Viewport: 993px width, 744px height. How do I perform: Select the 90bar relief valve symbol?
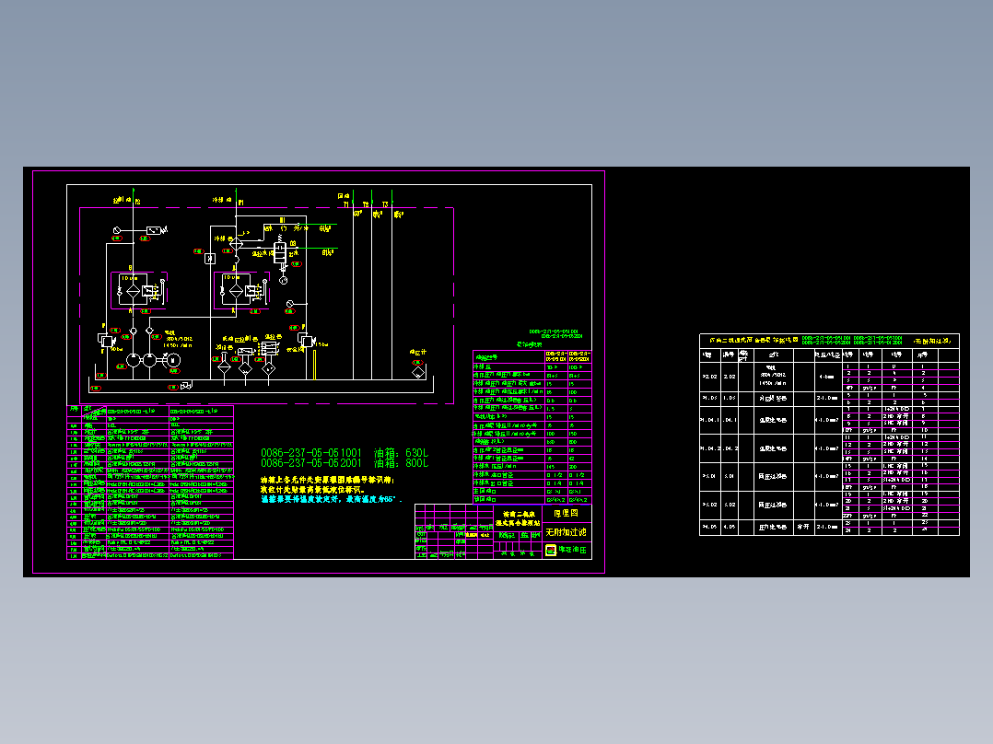(105, 340)
